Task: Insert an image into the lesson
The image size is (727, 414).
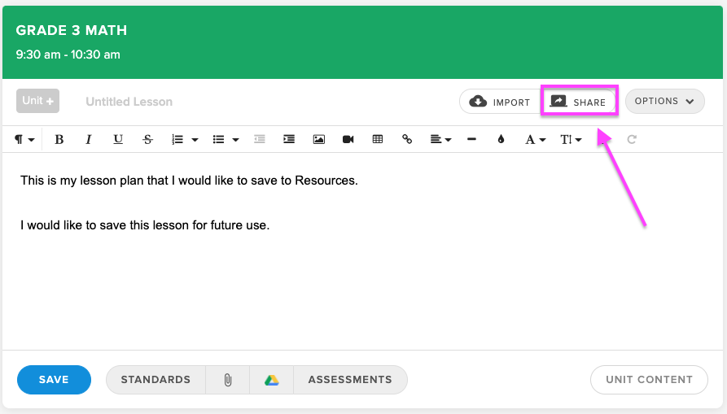Action: [x=318, y=139]
